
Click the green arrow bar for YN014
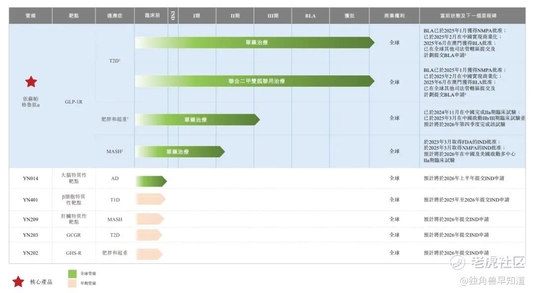(151, 181)
